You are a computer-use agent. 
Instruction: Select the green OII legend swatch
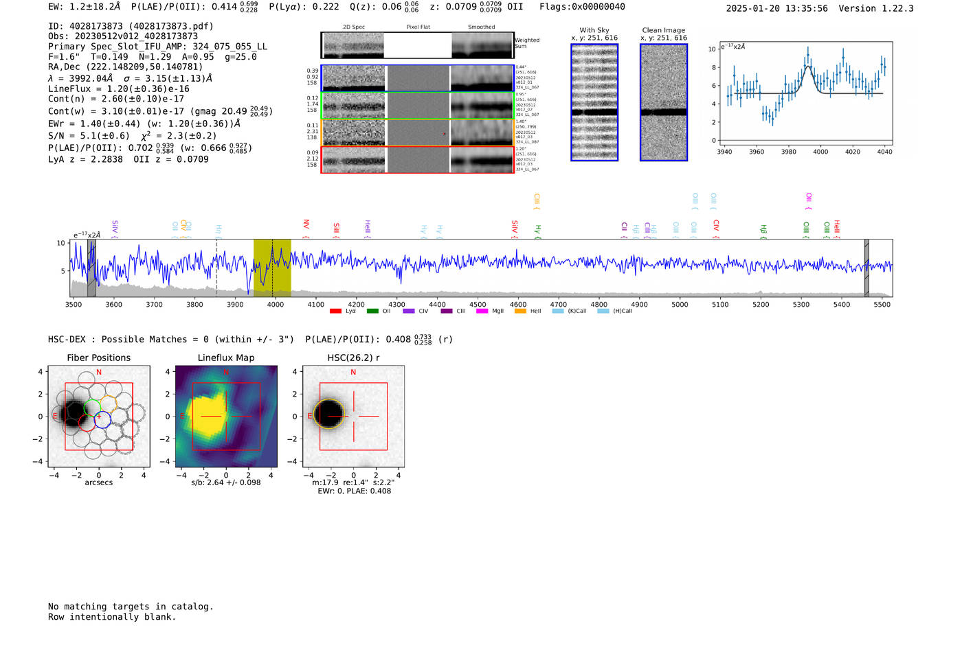[x=372, y=311]
